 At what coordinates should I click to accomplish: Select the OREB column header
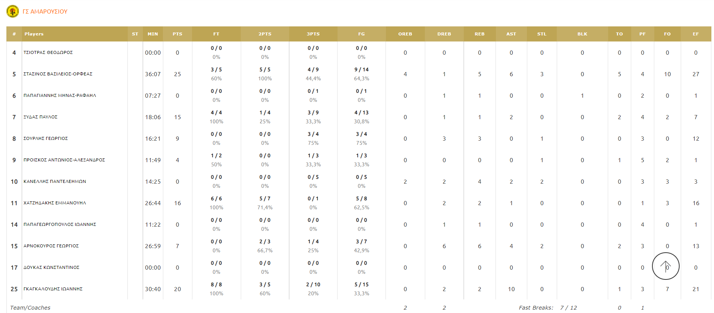[x=405, y=34]
